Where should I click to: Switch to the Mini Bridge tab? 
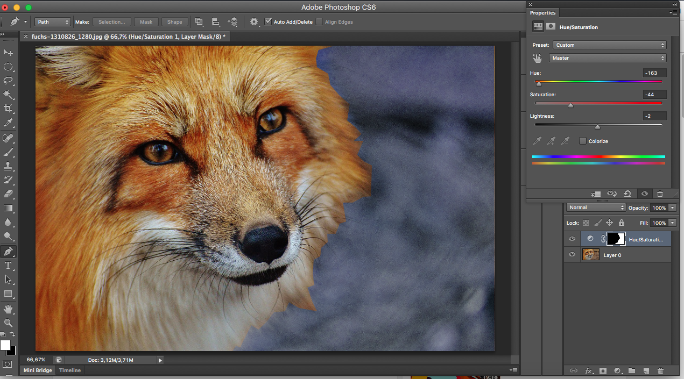tap(38, 370)
